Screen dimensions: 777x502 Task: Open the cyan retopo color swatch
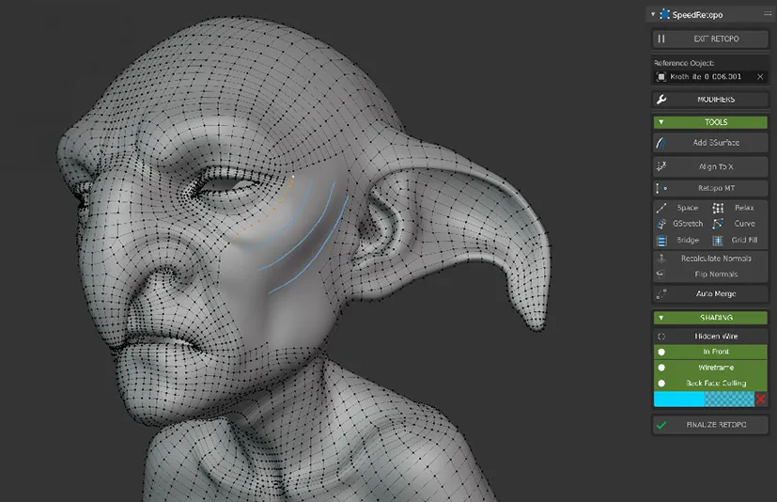click(704, 399)
